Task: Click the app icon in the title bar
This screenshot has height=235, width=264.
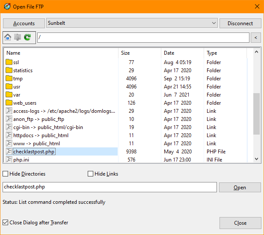Action: point(7,6)
